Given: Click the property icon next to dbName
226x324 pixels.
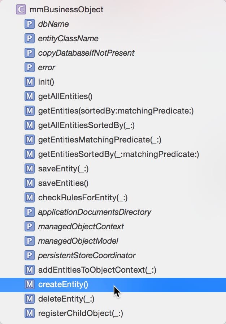Looking at the screenshot, I should tap(30, 24).
